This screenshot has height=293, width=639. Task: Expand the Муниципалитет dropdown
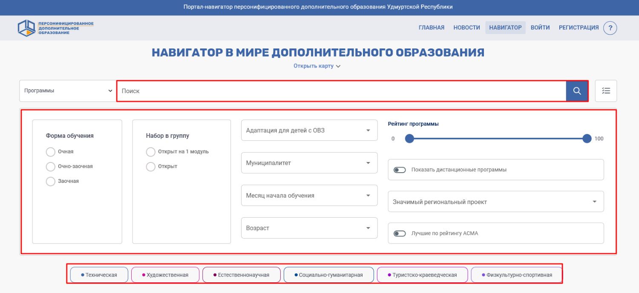pos(309,163)
